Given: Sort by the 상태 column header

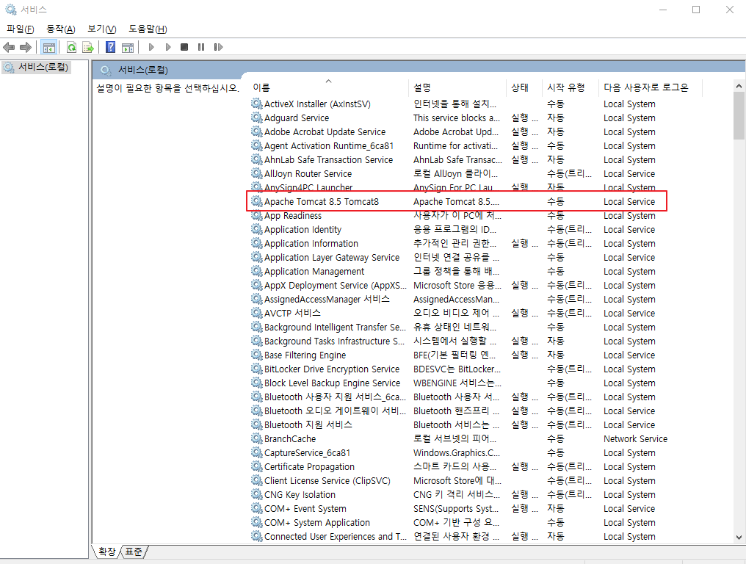Looking at the screenshot, I should (x=524, y=87).
